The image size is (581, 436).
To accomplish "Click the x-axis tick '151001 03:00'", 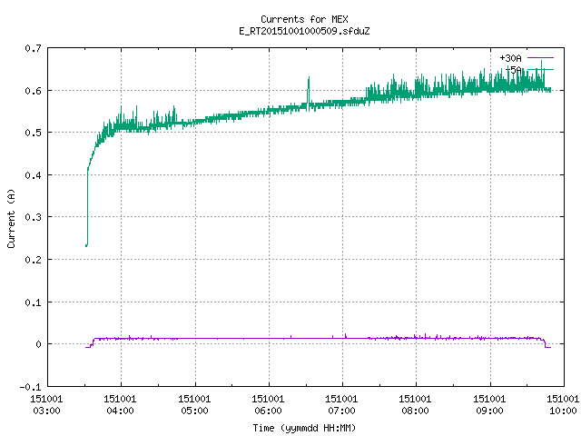I will click(46, 405).
